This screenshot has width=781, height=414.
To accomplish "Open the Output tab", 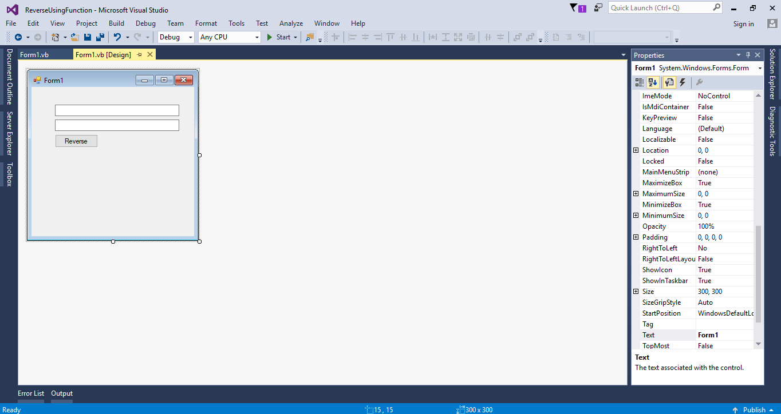I will coord(62,393).
